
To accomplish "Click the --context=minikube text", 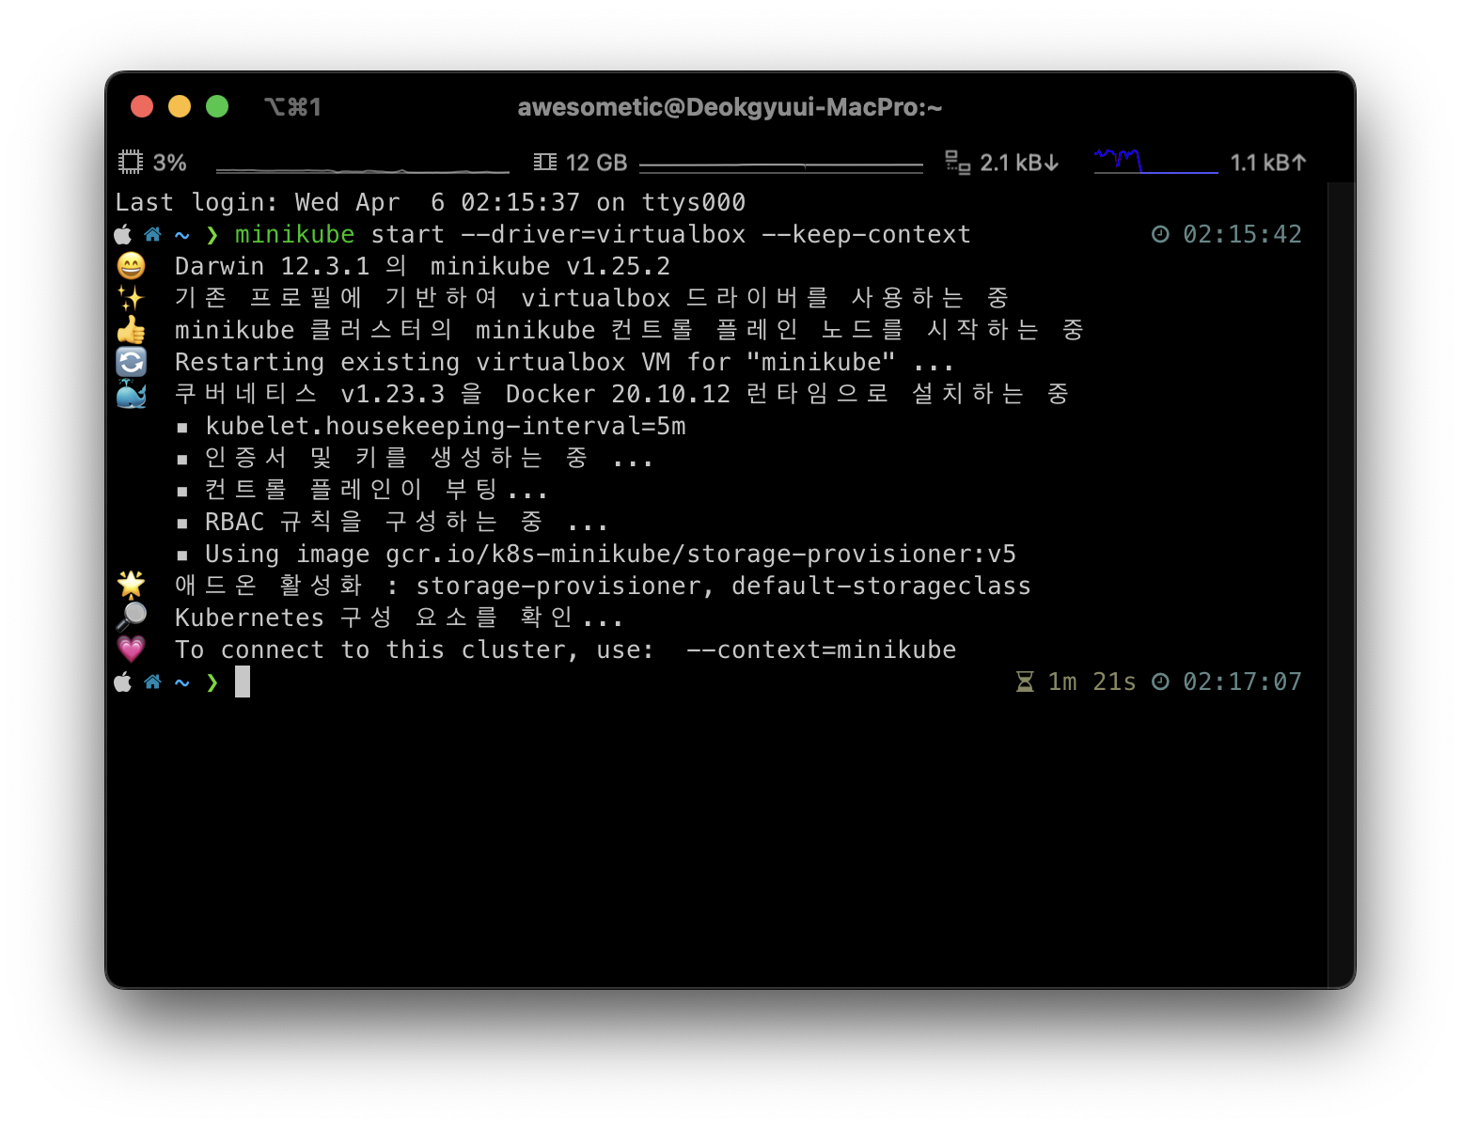I will [x=822, y=650].
